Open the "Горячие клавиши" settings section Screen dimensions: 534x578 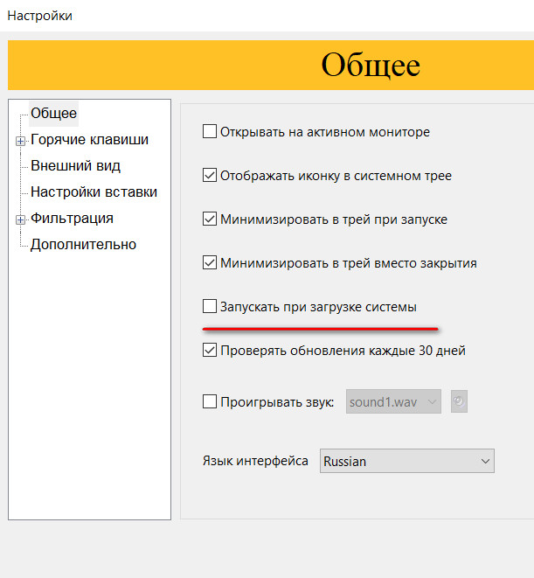click(89, 139)
